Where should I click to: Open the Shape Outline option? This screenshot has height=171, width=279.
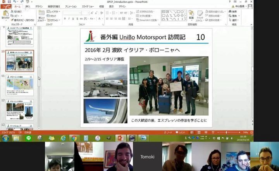pos(213,16)
